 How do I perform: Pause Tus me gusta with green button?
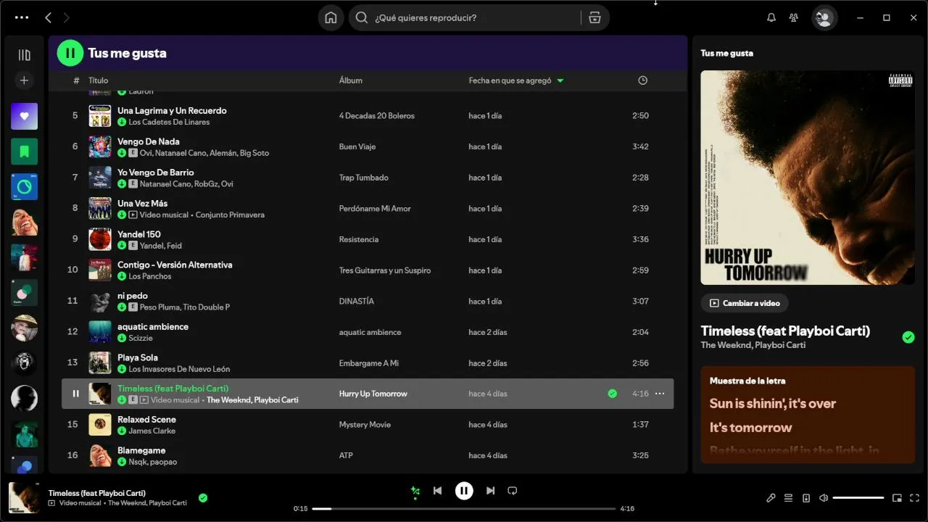(x=70, y=53)
